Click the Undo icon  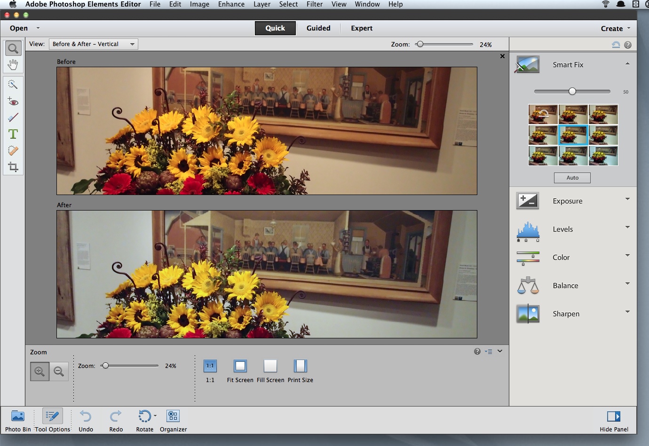click(x=86, y=416)
